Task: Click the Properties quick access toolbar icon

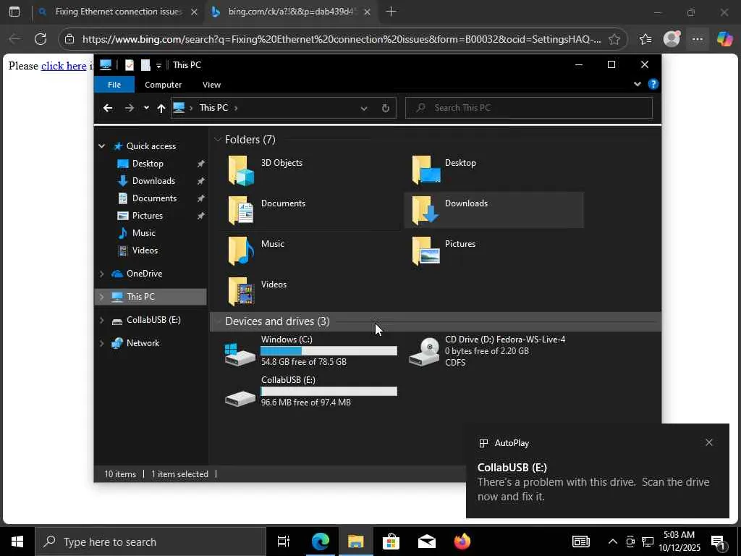Action: pyautogui.click(x=129, y=64)
